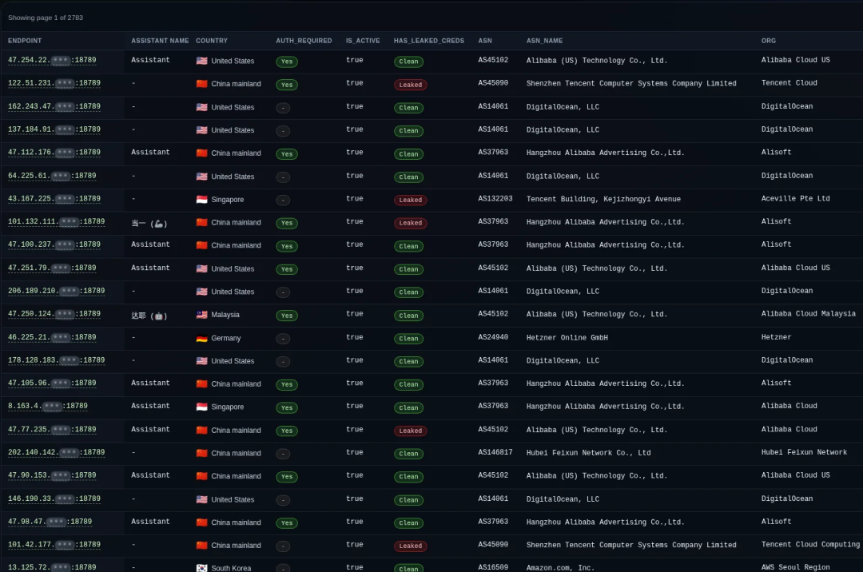Select 'AS132203' ASN cell
Viewport: 863px width, 572px height.
[x=495, y=199]
